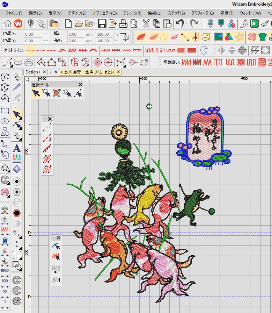This screenshot has height=313, width=272.
Task: Click the 高さ height mm field
Action: coord(76,41)
